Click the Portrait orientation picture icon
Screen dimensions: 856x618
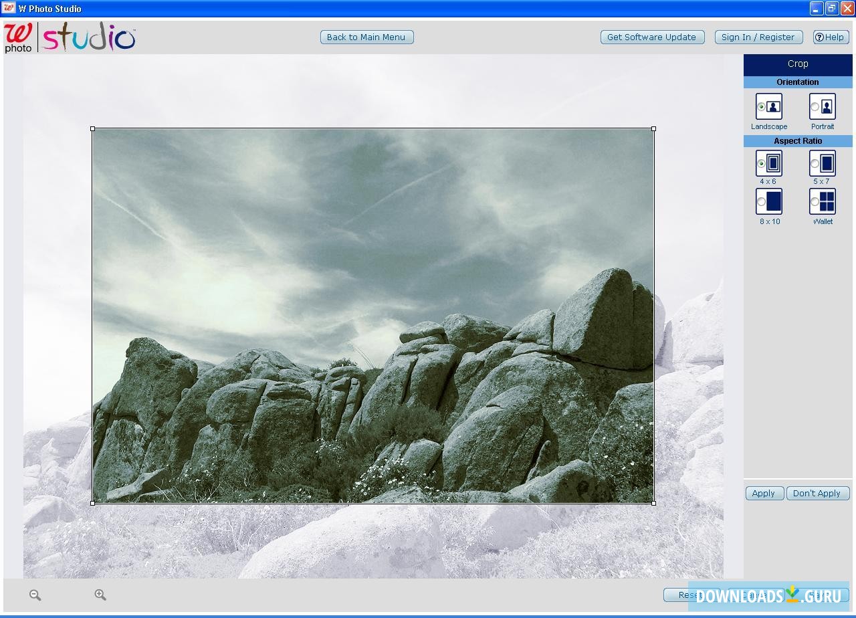pyautogui.click(x=827, y=106)
